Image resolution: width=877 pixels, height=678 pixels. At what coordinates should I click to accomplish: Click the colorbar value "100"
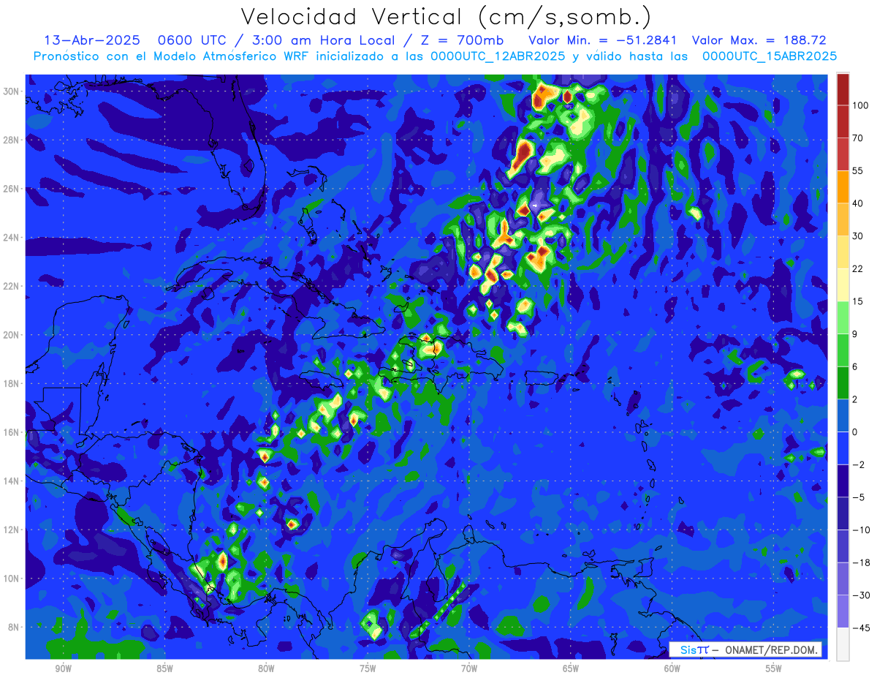(x=860, y=105)
